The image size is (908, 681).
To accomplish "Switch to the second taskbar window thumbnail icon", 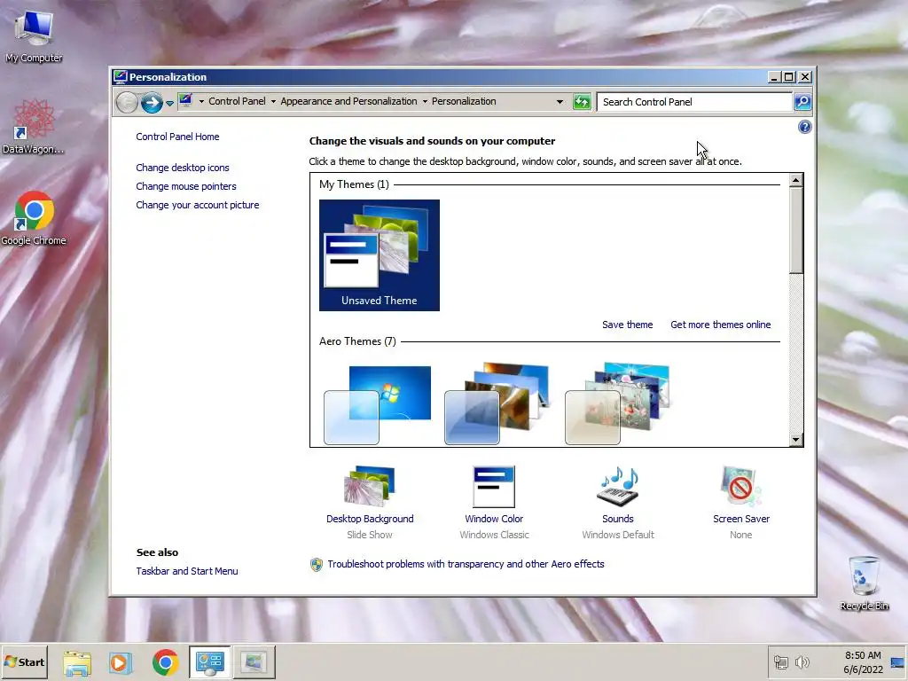I will tap(254, 662).
